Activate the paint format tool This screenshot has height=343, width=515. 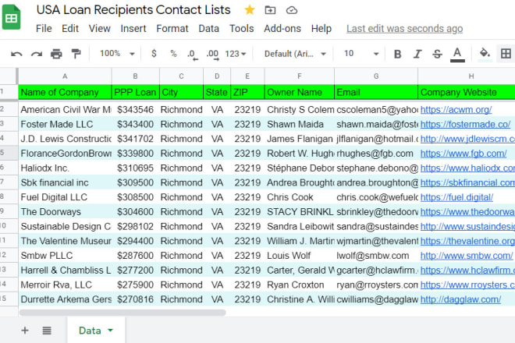coord(76,54)
